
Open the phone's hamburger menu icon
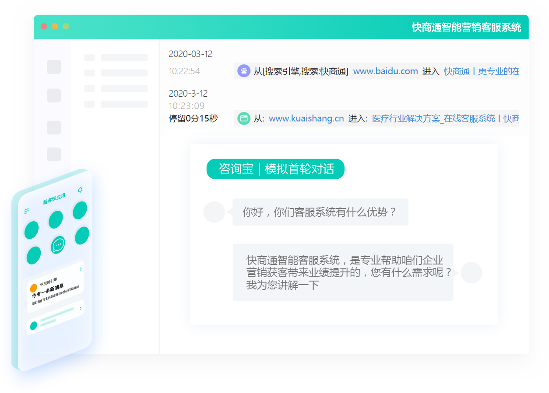coord(26,211)
